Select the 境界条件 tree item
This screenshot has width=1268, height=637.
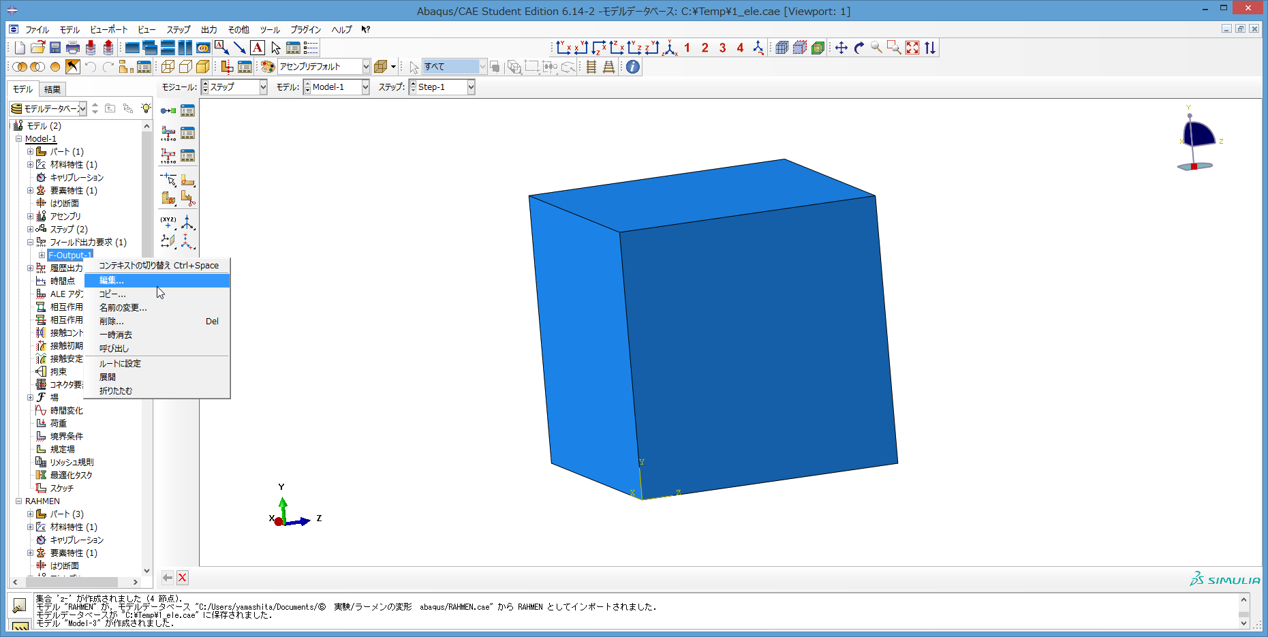67,437
